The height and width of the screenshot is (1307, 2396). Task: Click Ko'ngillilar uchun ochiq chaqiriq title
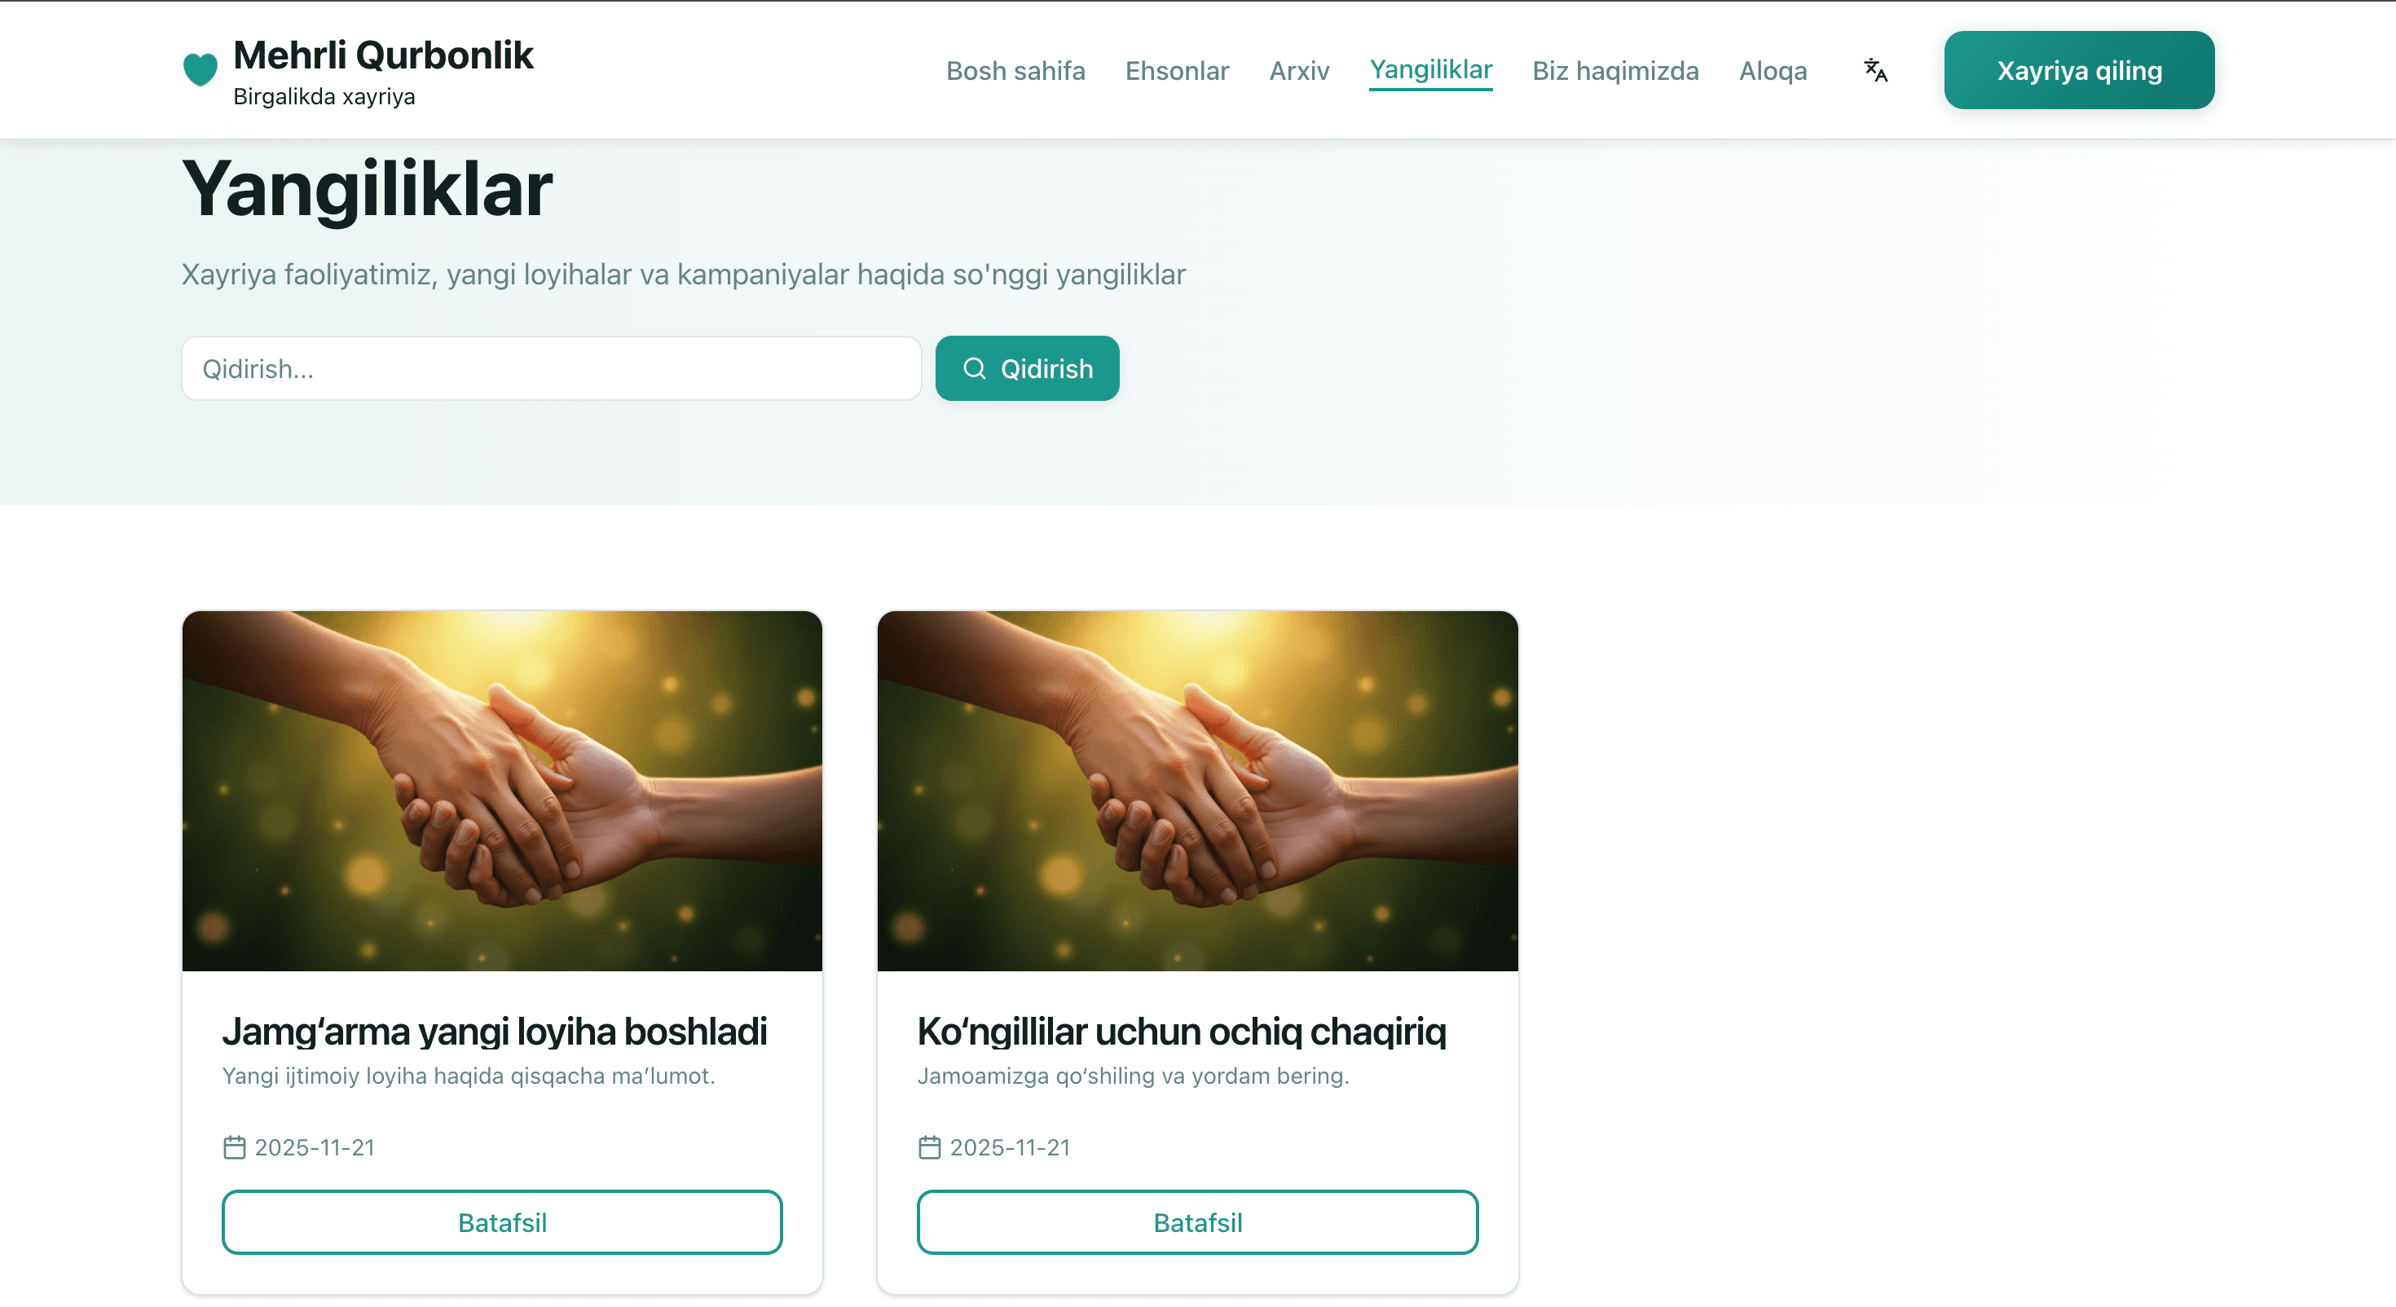[1181, 1031]
